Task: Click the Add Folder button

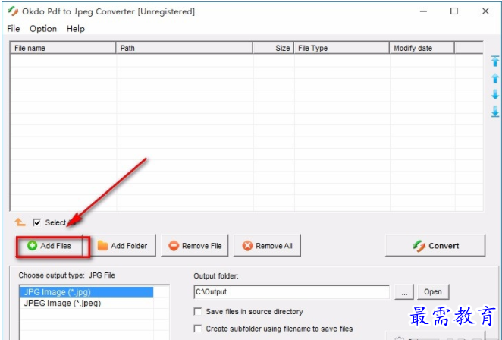Action: click(x=122, y=246)
